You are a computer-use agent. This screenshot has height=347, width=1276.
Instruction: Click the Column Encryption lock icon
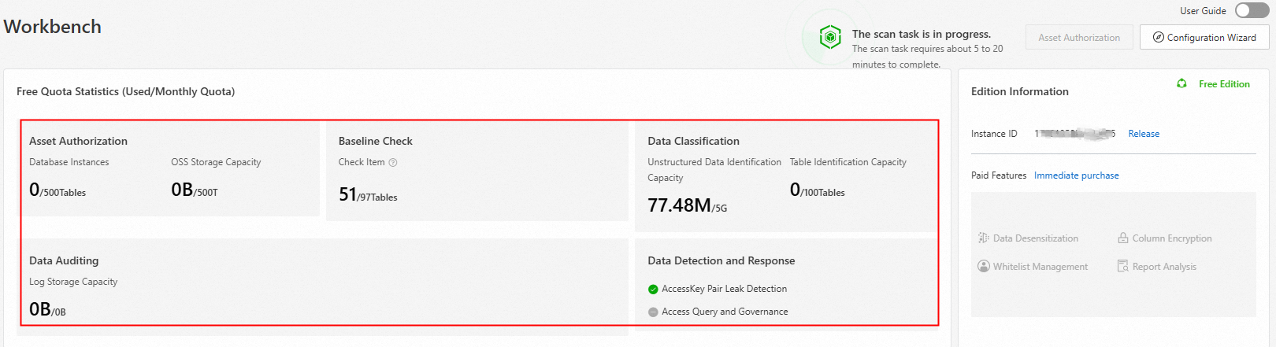tap(1123, 238)
